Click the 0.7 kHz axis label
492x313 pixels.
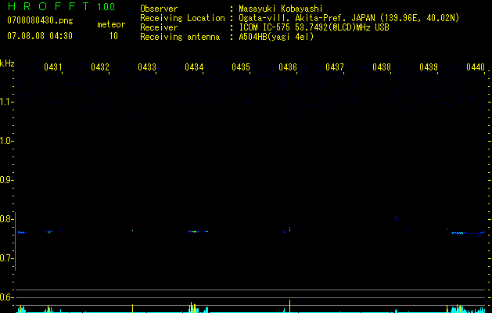5,258
